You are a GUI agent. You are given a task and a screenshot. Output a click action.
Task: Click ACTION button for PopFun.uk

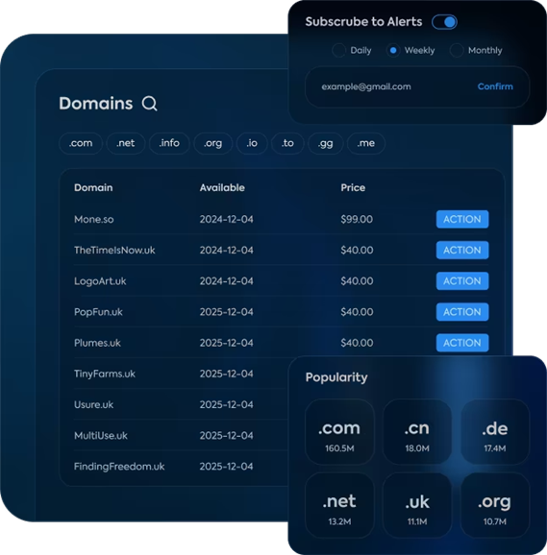click(462, 312)
